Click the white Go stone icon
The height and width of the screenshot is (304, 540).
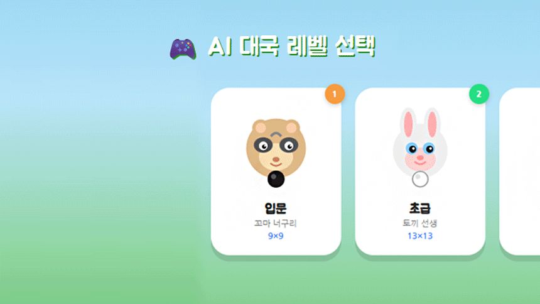(x=420, y=179)
